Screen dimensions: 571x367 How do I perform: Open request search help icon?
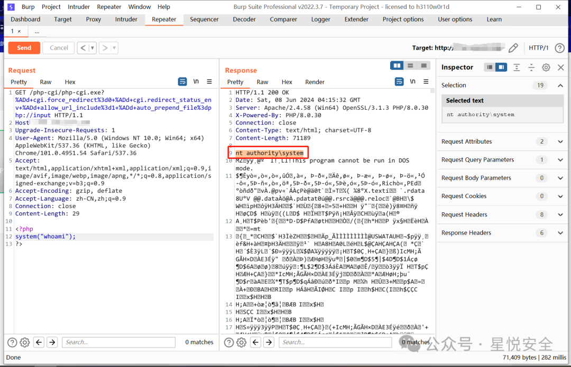tap(12, 342)
